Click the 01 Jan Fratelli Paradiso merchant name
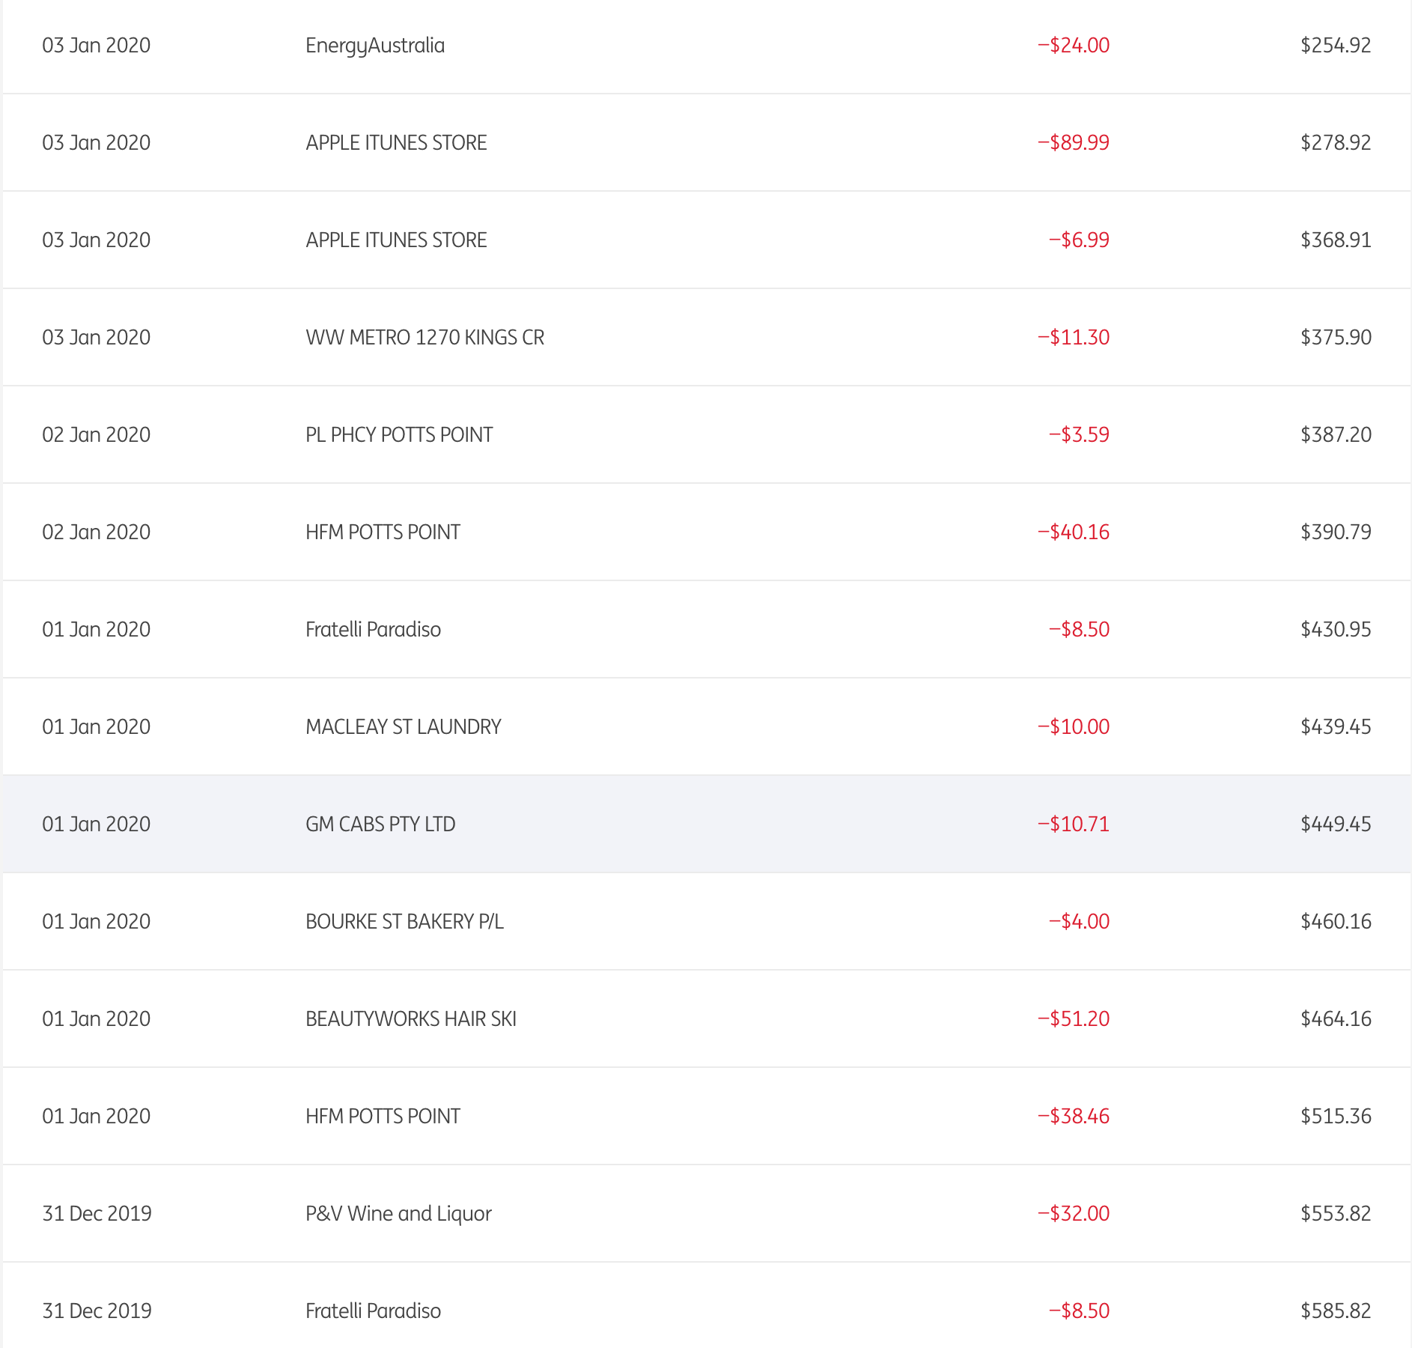 click(x=373, y=630)
